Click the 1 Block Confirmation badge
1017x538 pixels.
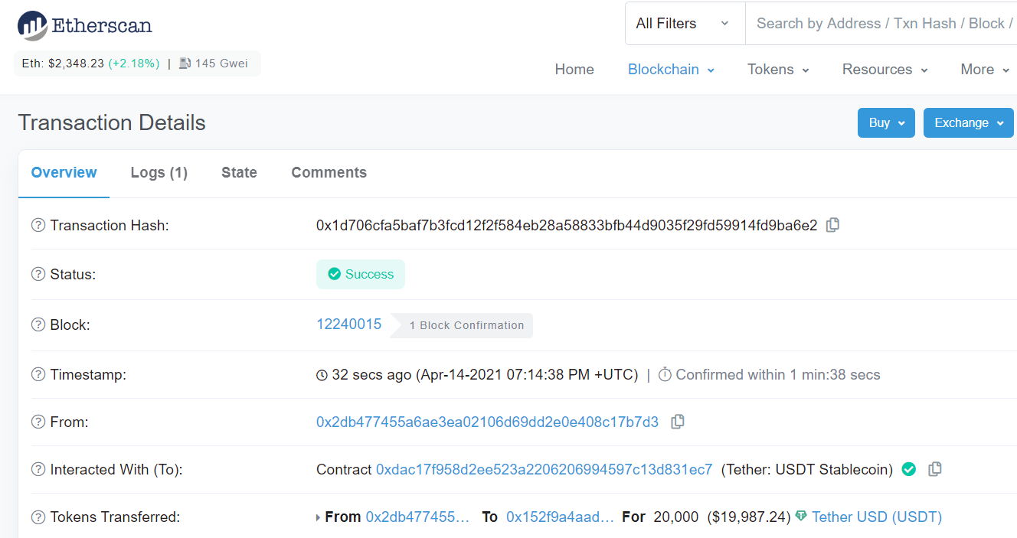click(463, 325)
